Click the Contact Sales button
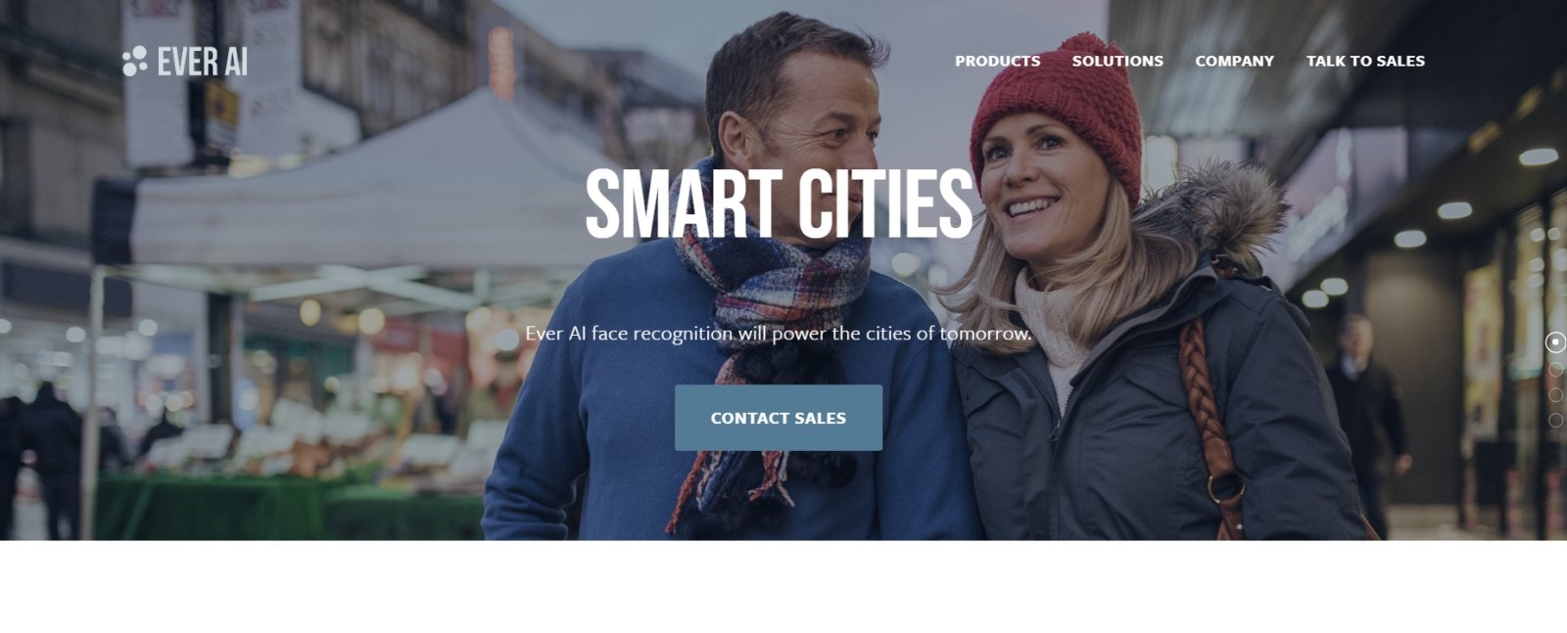 (x=779, y=418)
